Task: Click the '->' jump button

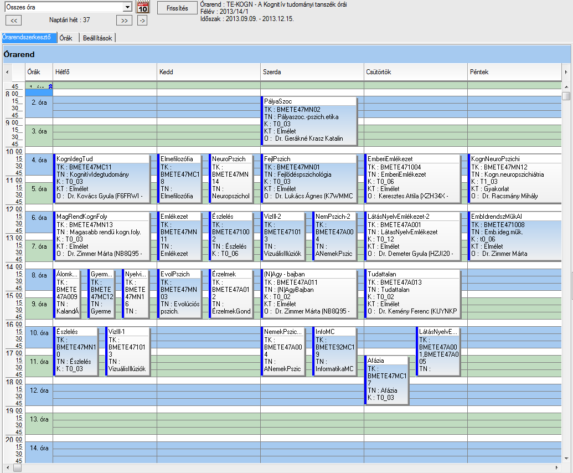Action: [142, 20]
